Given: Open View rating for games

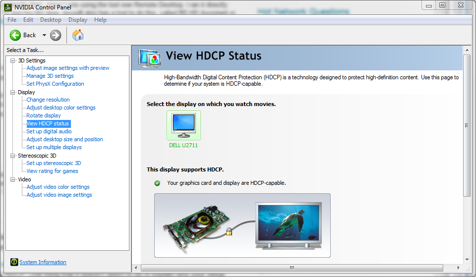Looking at the screenshot, I should click(52, 171).
